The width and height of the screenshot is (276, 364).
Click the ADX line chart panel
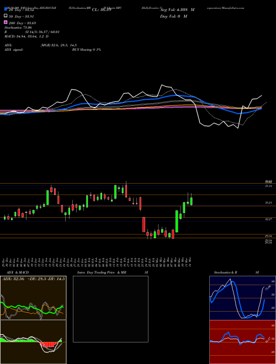(x=33, y=298)
